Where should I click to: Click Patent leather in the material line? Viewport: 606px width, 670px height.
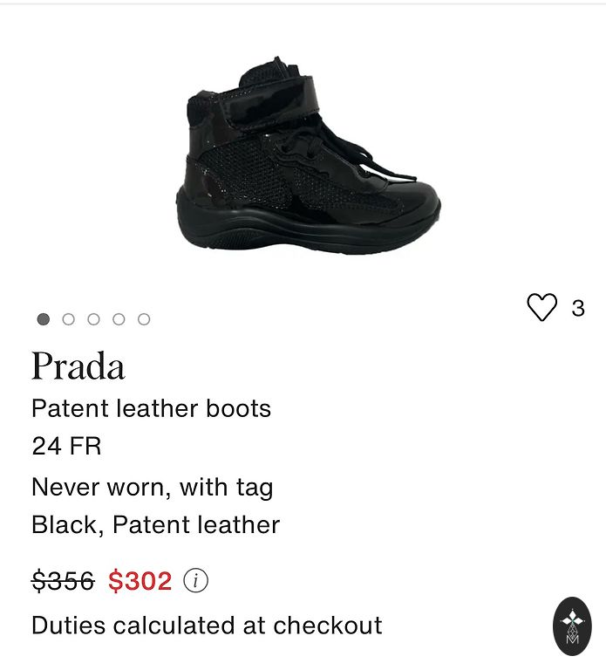[x=196, y=525]
